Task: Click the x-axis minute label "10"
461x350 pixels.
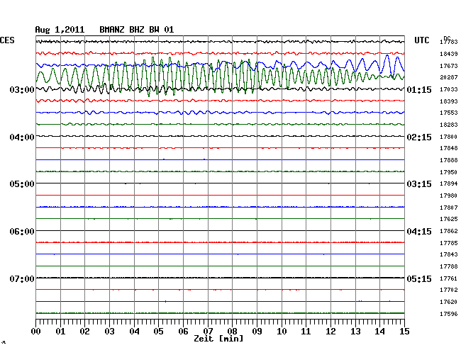Action: (282, 332)
